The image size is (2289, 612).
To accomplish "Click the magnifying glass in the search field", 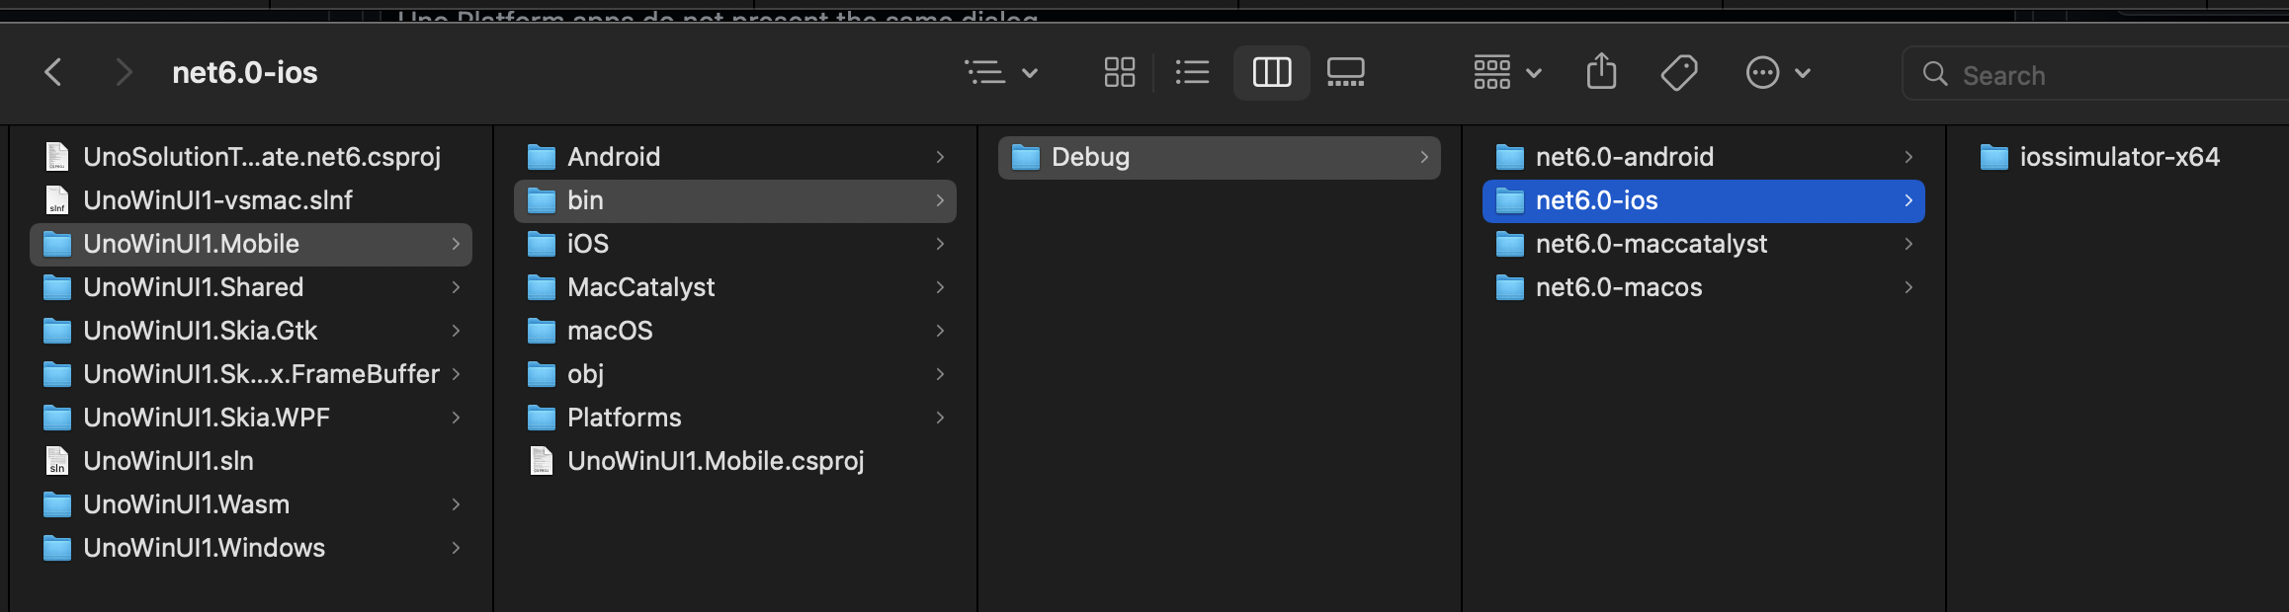I will click(1934, 74).
